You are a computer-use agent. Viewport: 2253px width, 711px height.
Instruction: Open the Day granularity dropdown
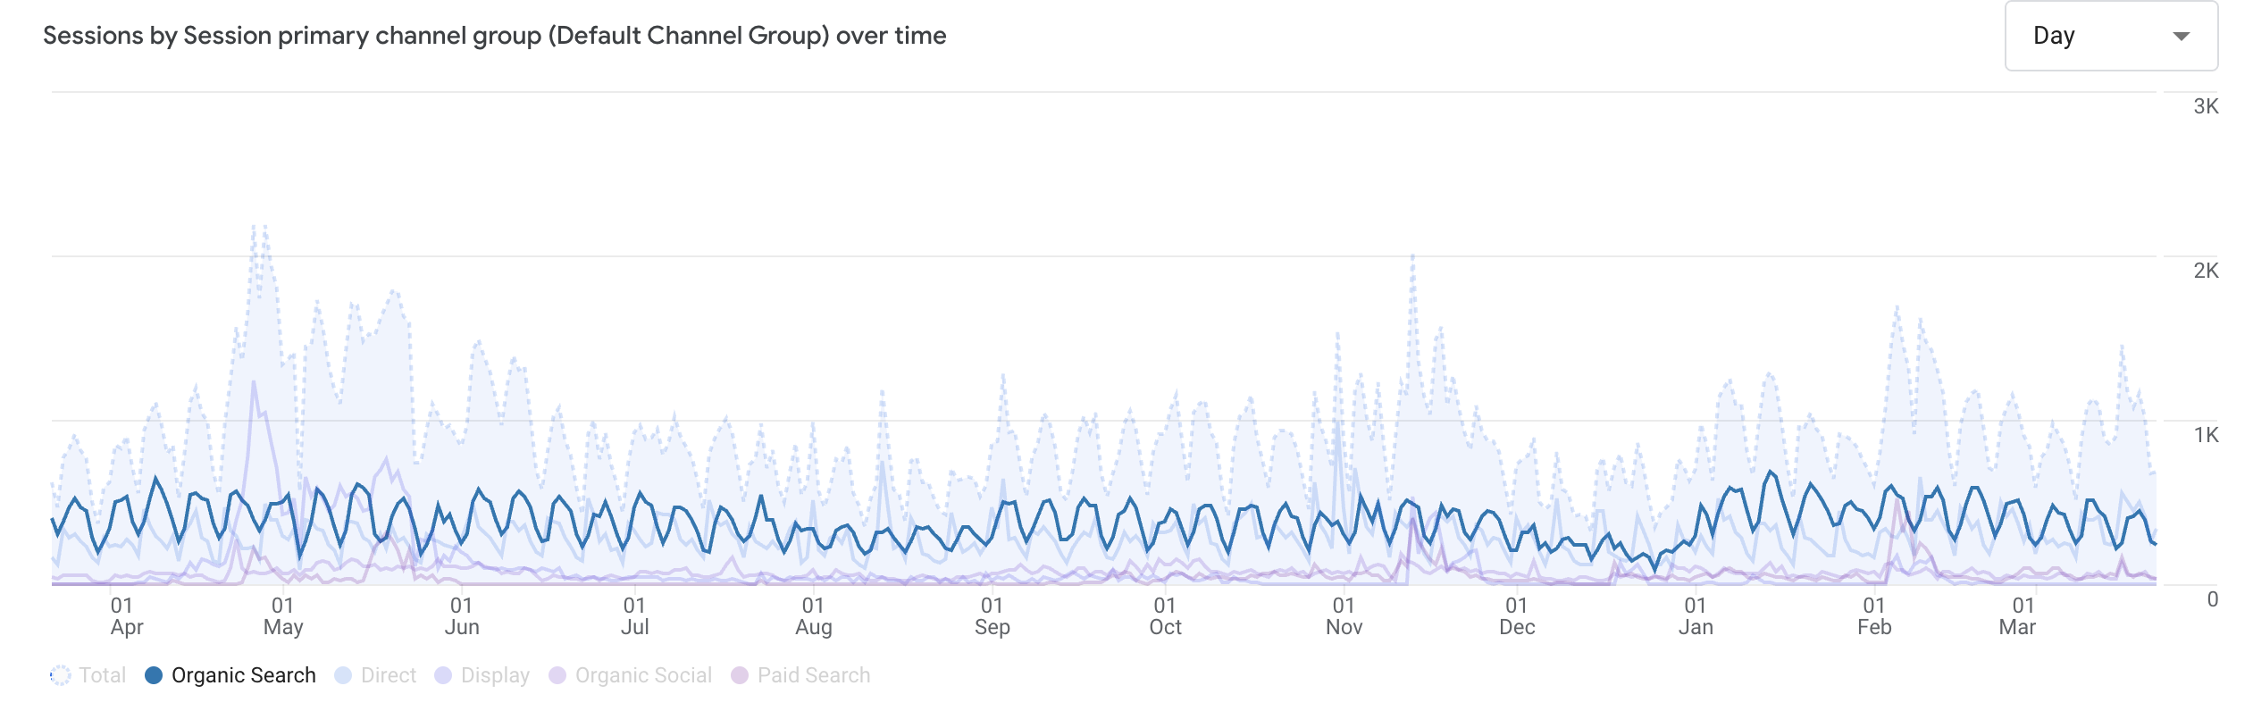2110,36
